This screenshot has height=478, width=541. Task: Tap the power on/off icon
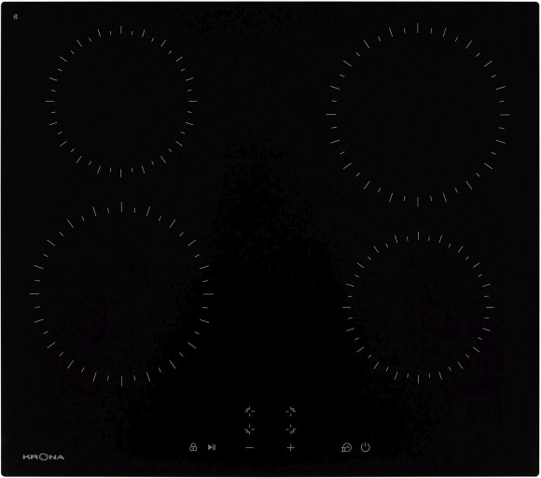click(x=366, y=447)
